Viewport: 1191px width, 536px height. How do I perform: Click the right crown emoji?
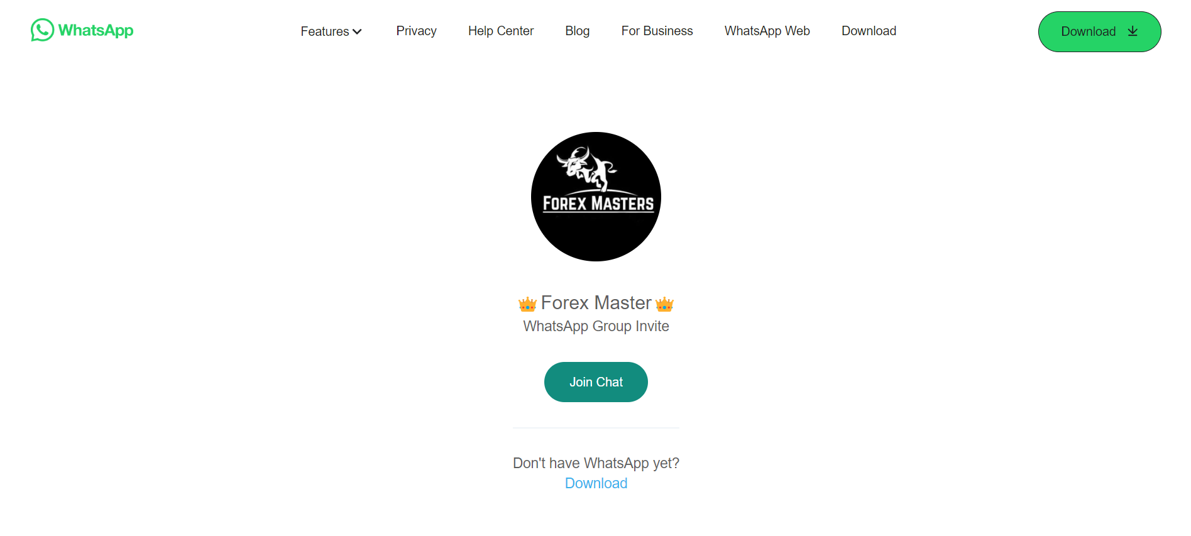pyautogui.click(x=664, y=304)
